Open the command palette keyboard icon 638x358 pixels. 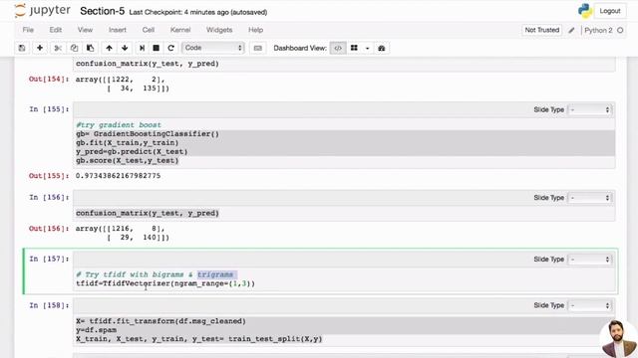coord(257,48)
